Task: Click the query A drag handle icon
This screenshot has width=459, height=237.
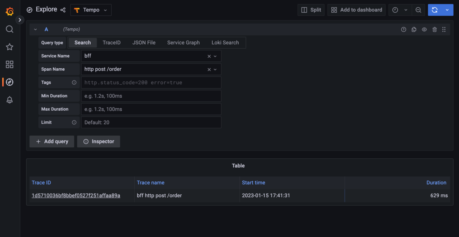Action: (444, 29)
